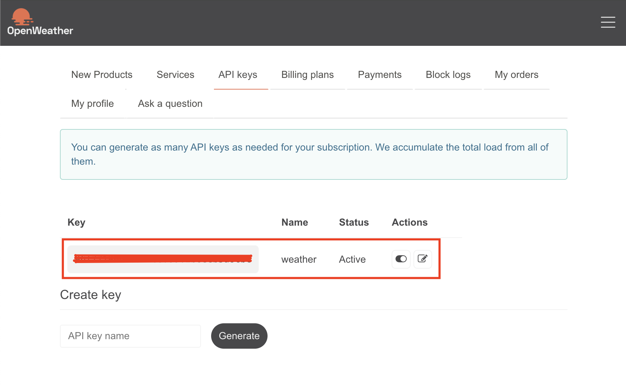Click the 'Name' column header
The width and height of the screenshot is (626, 385).
(295, 222)
